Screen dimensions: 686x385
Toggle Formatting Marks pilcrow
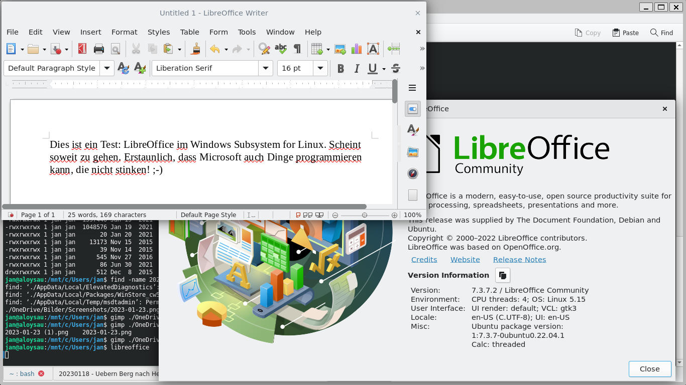point(297,49)
